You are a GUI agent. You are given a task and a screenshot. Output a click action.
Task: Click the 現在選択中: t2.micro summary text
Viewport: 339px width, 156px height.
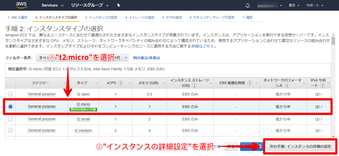[86, 69]
